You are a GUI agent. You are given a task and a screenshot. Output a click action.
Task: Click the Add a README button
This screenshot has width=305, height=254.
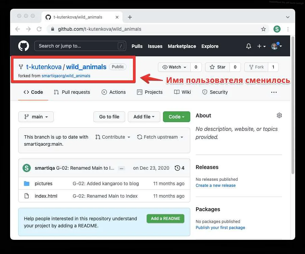pyautogui.click(x=165, y=219)
